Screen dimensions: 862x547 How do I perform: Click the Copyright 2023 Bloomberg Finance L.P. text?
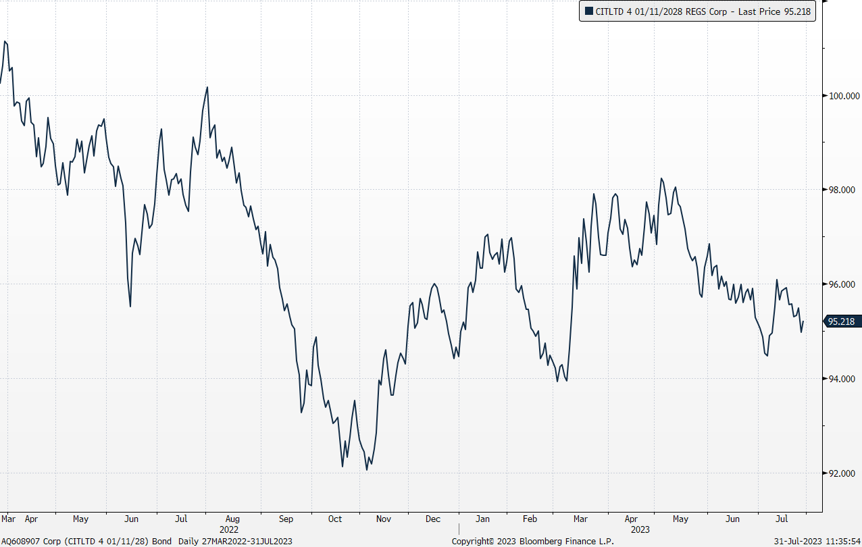click(532, 541)
